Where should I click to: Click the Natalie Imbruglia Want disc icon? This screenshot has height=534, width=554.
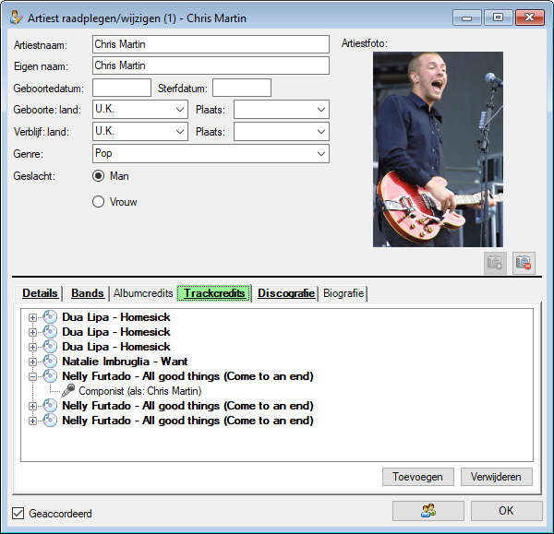pyautogui.click(x=50, y=361)
